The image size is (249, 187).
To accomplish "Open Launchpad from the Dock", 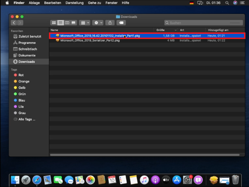I will tap(26, 180).
